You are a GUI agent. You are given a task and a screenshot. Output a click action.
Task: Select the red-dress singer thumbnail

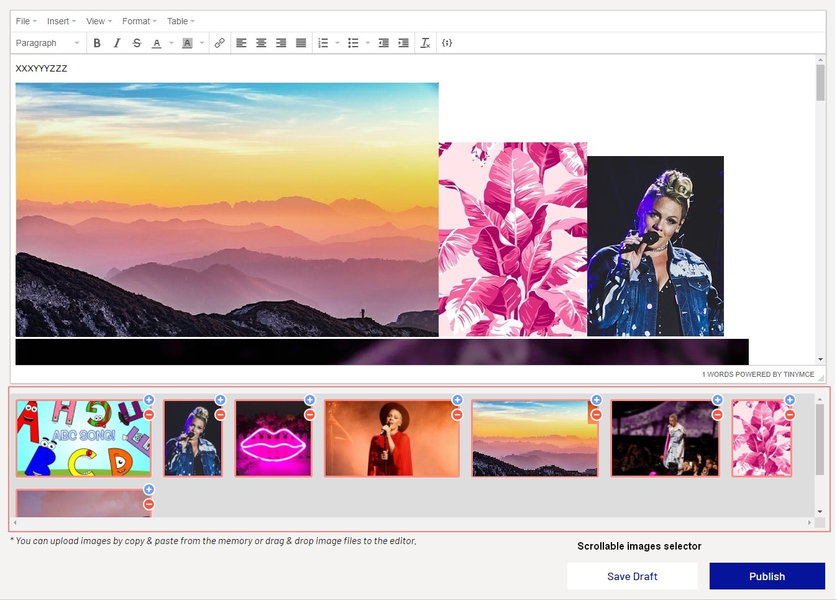(x=391, y=438)
